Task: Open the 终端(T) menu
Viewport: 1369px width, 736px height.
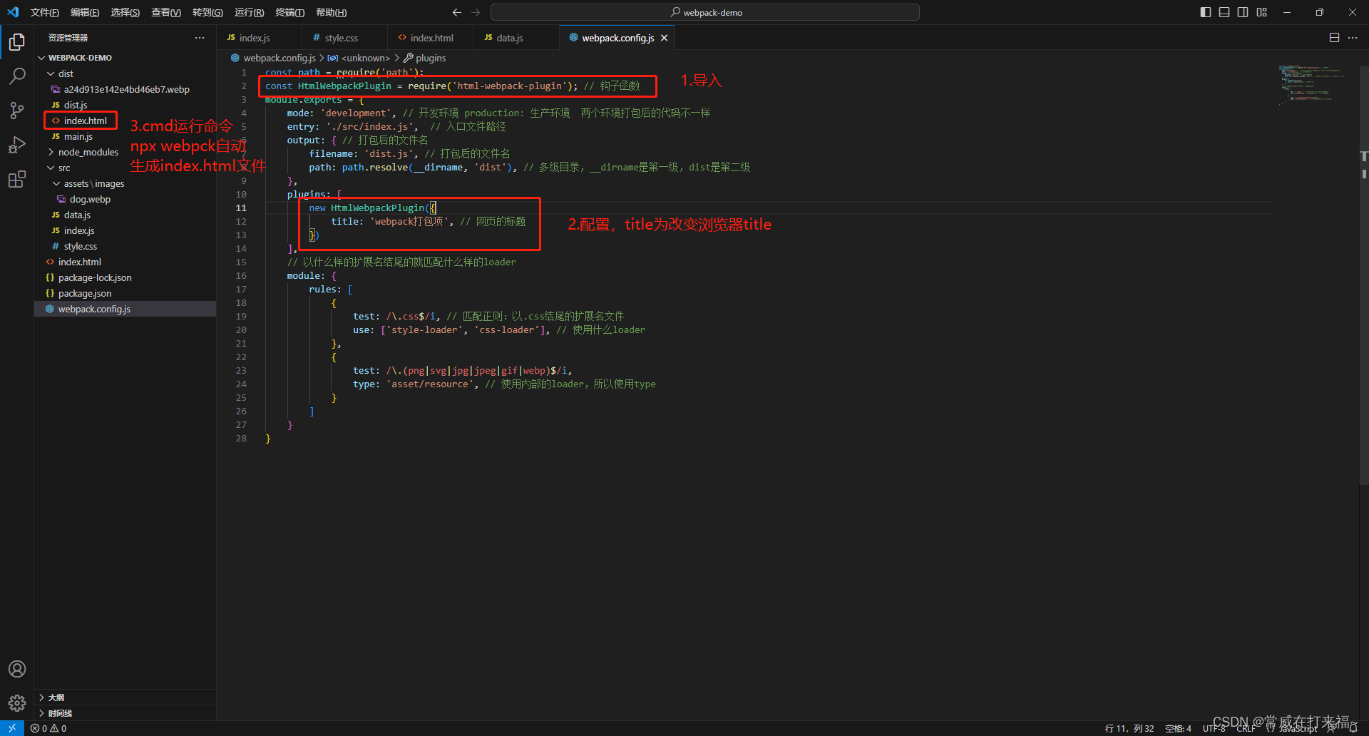Action: [289, 12]
